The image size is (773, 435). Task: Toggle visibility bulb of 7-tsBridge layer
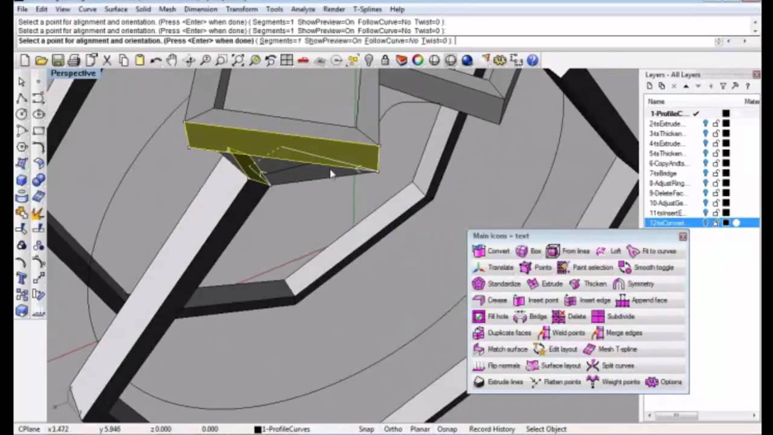click(705, 173)
